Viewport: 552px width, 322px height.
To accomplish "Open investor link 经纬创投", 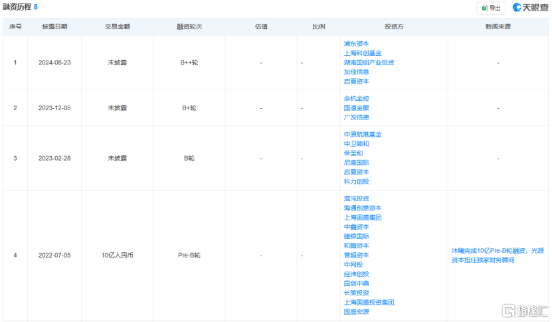I will pyautogui.click(x=356, y=274).
